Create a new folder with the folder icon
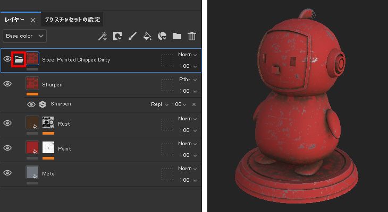 [177, 36]
